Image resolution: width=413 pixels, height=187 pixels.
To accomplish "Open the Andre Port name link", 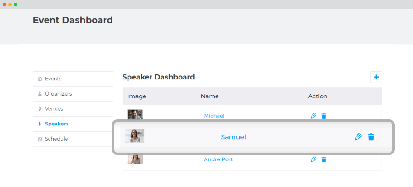I will (x=218, y=159).
